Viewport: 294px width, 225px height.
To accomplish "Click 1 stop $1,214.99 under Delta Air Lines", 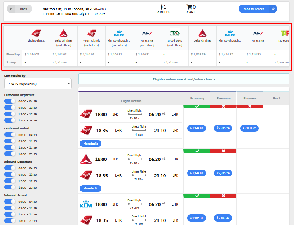I will (59, 62).
